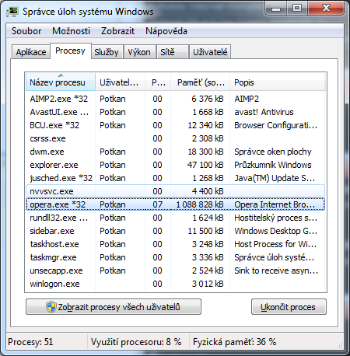Open the Soubor menu

coord(26,31)
